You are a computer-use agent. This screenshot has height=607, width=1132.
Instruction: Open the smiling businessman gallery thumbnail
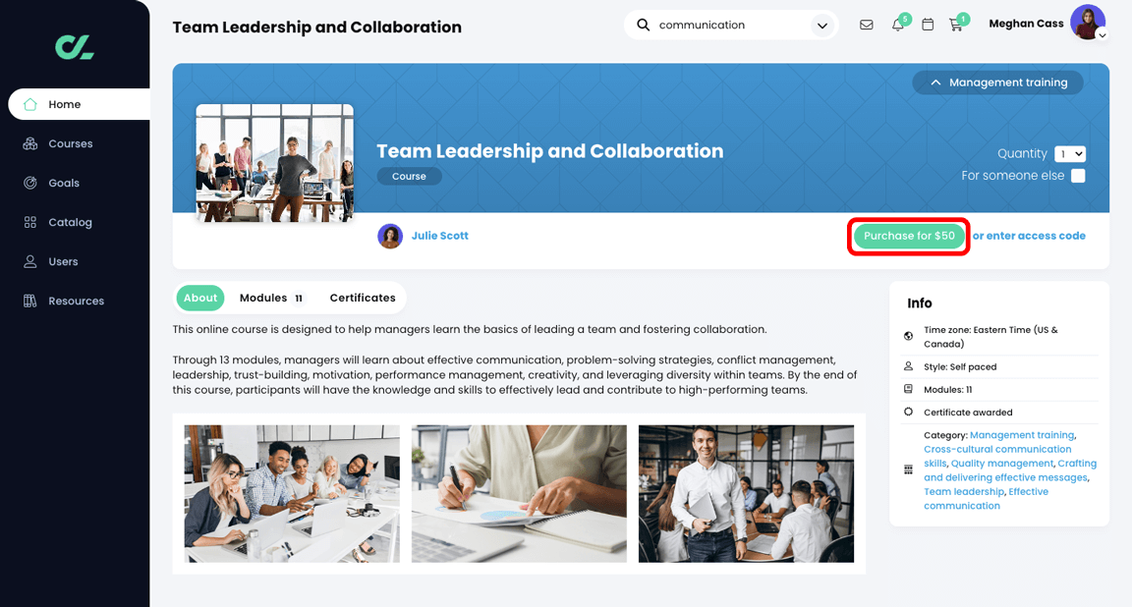tap(746, 494)
